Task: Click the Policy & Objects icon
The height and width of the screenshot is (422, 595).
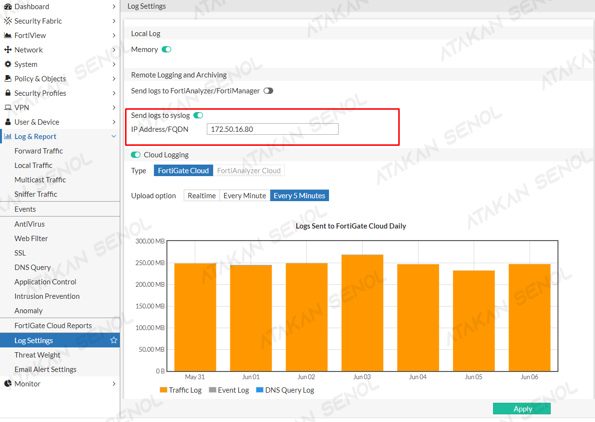Action: coord(8,79)
